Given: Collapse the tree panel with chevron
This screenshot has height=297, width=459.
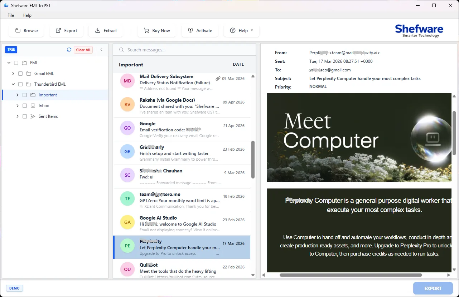Looking at the screenshot, I should [x=101, y=50].
